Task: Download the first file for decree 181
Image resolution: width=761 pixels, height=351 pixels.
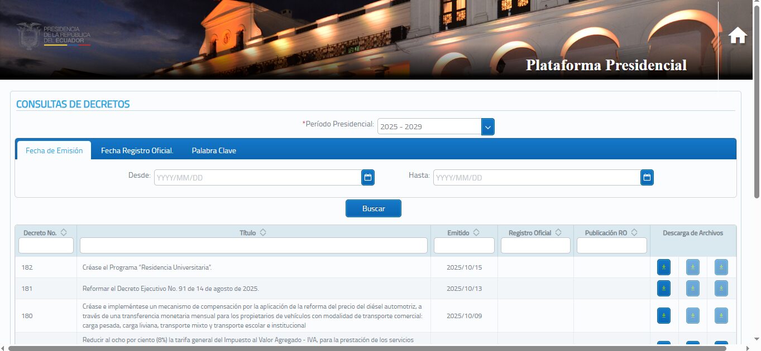Action: tap(663, 289)
